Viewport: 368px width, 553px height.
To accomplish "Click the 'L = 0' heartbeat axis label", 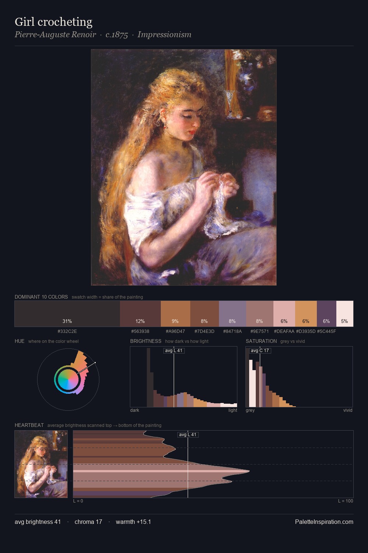I will (78, 501).
